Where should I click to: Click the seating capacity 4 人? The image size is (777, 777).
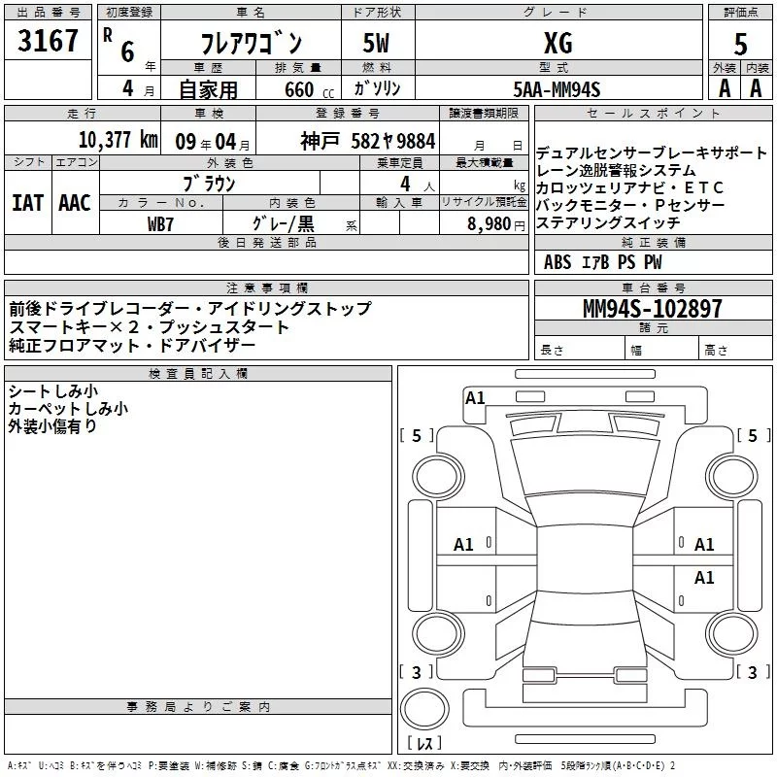tap(418, 185)
